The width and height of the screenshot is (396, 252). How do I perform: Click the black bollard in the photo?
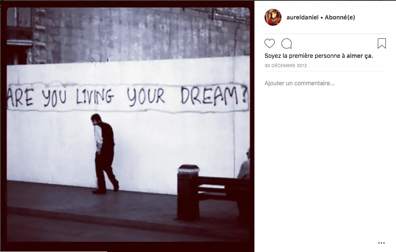pos(188,192)
